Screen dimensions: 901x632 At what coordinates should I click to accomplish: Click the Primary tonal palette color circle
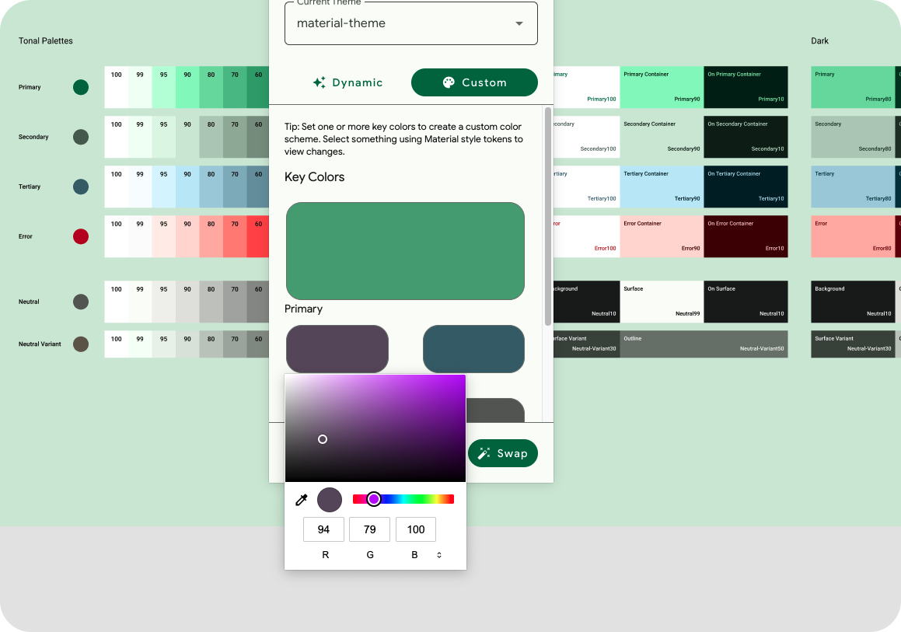(x=81, y=87)
